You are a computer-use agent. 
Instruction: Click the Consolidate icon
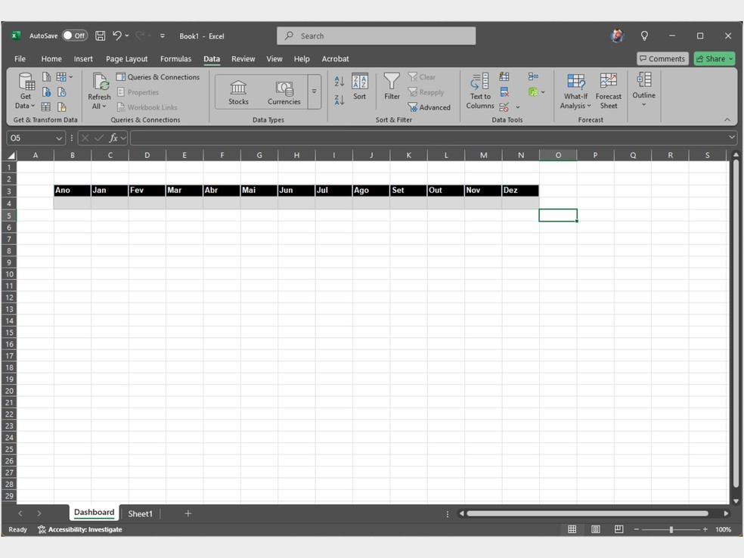tap(533, 77)
